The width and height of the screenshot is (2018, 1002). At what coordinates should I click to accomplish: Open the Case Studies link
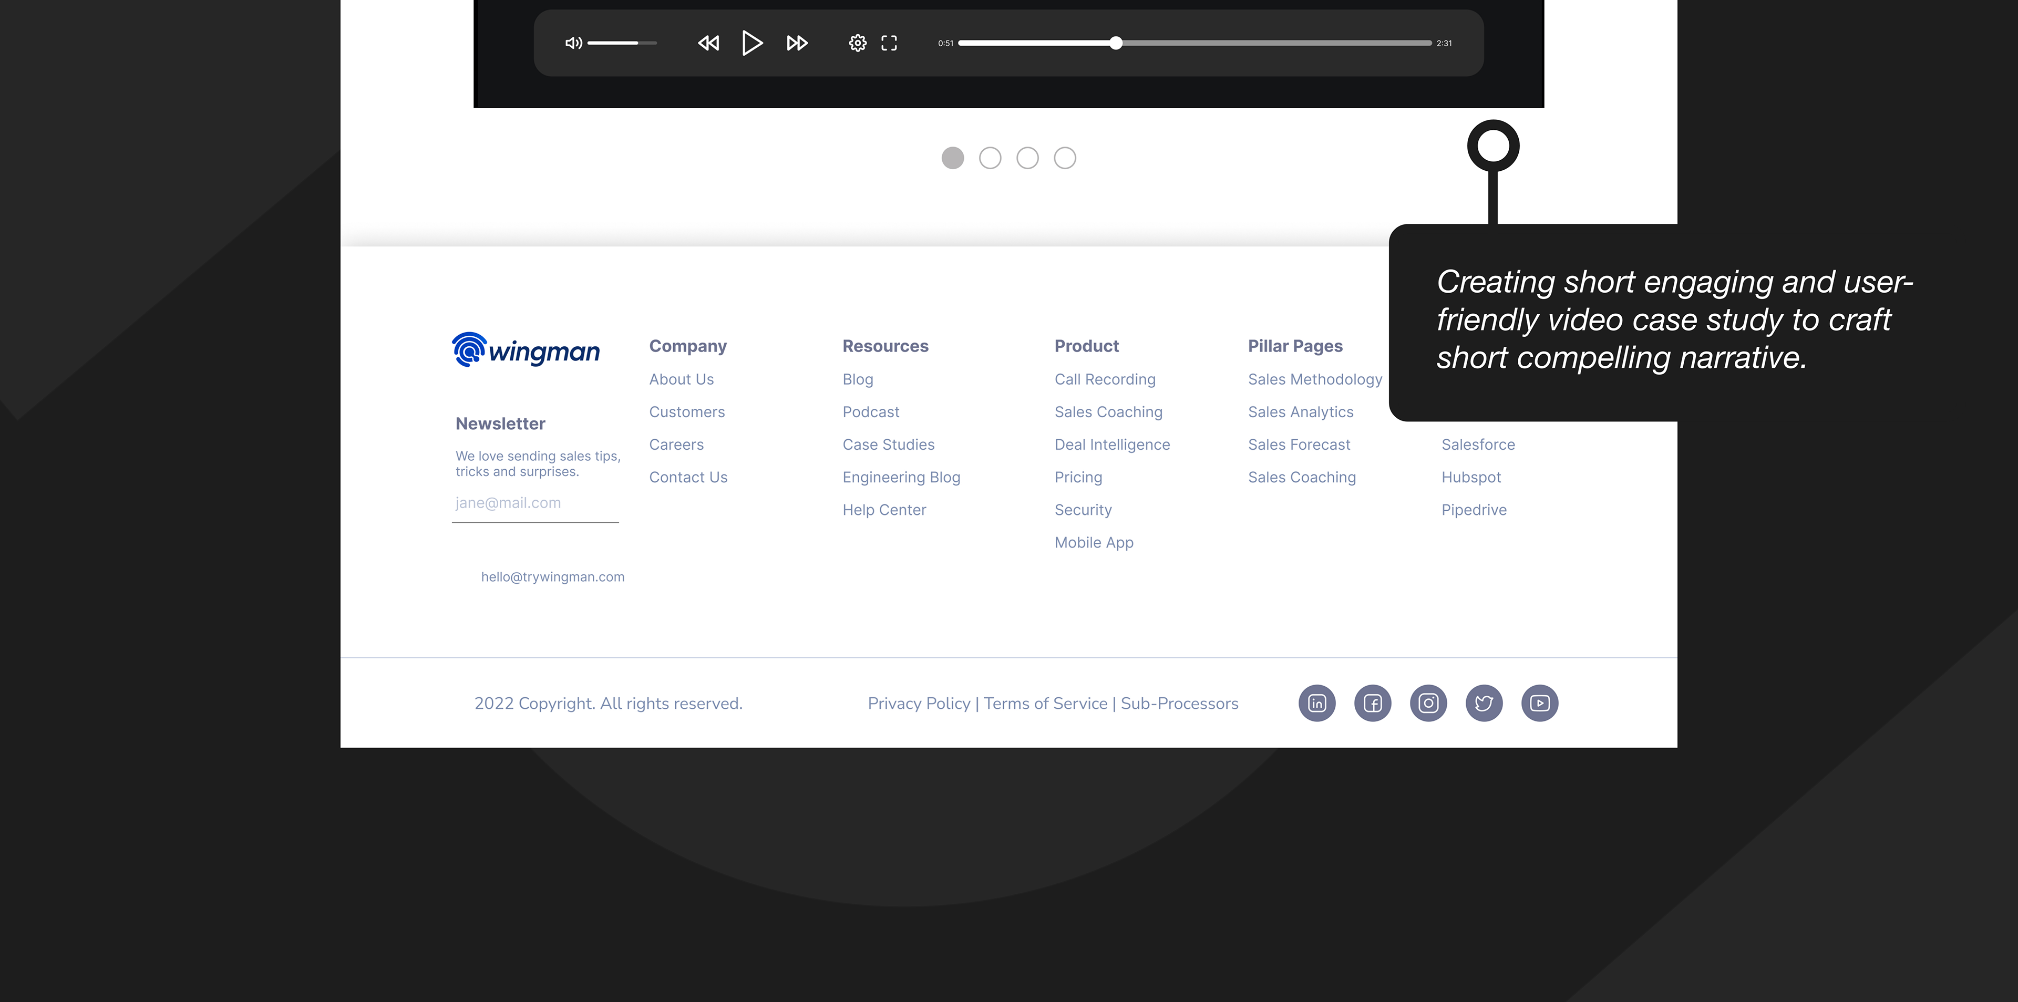(x=888, y=445)
